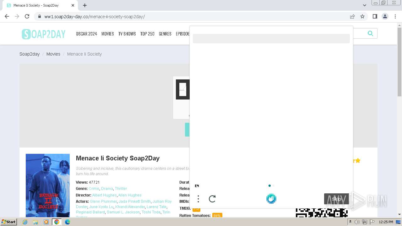Click the Soap2Day logo
Screen dimensions: 402x226
tap(44, 34)
